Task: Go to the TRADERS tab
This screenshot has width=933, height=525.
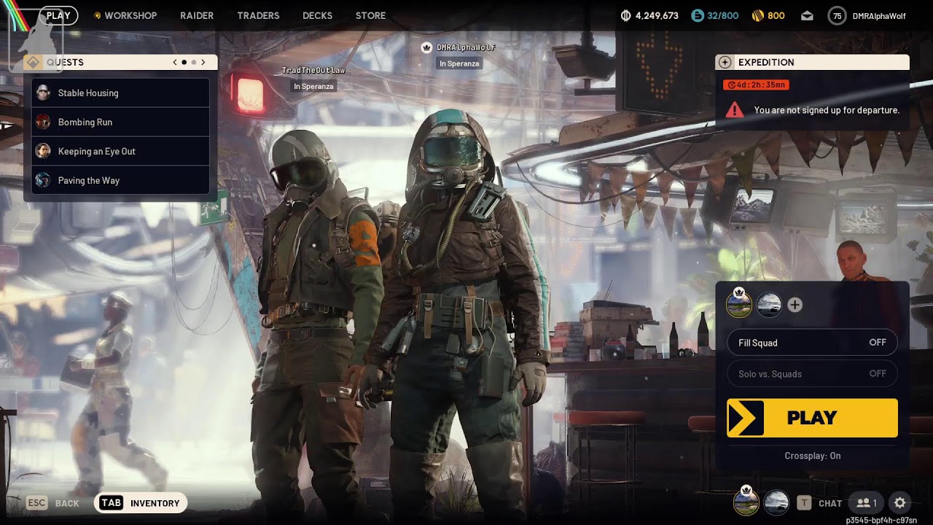Action: pos(258,15)
